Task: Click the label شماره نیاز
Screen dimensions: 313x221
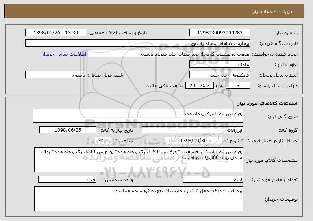Action: pos(286,33)
